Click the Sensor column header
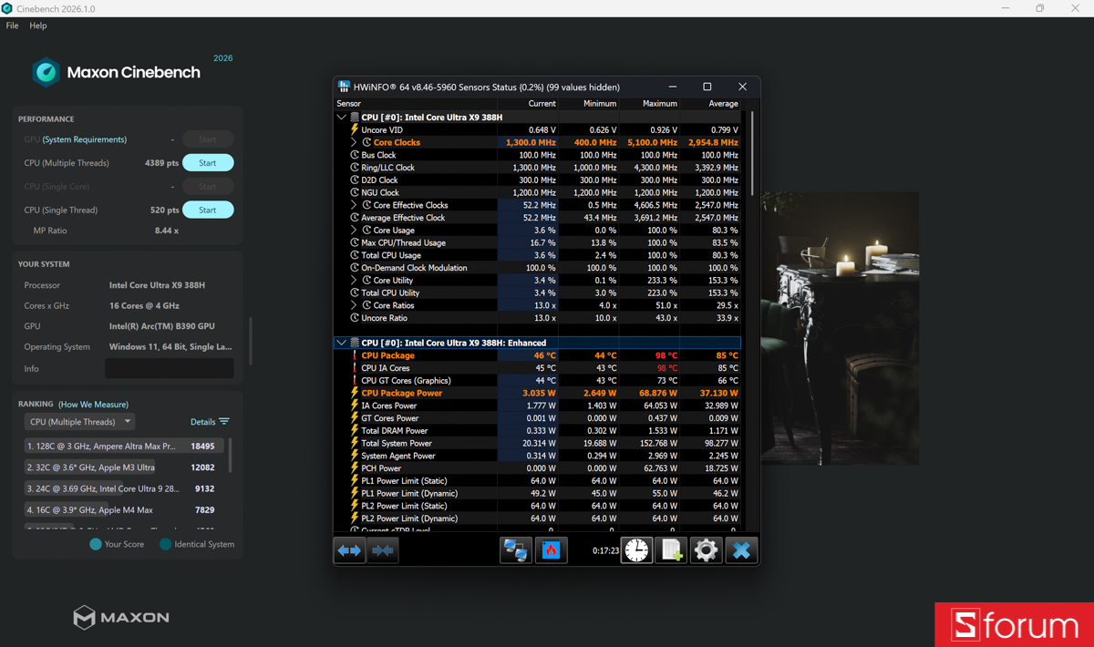 (349, 104)
